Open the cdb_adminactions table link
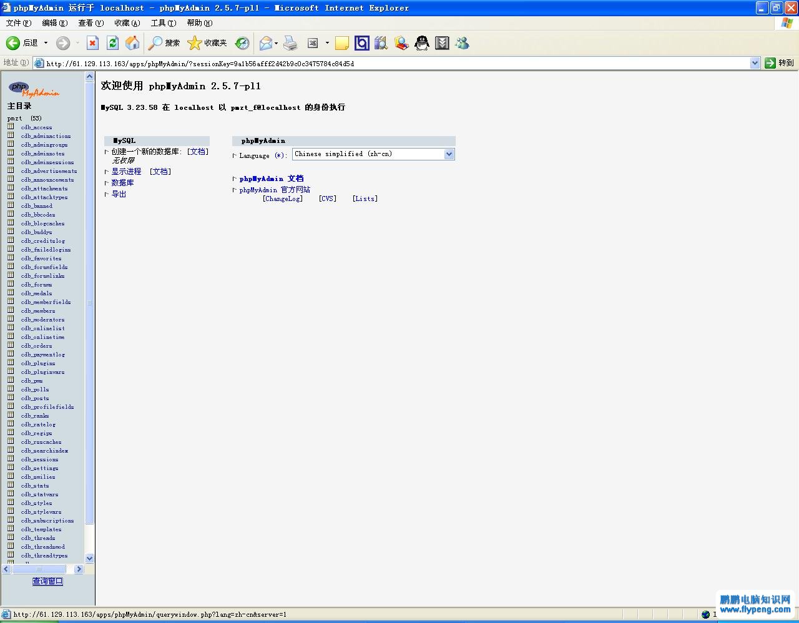The height and width of the screenshot is (623, 799). (46, 136)
